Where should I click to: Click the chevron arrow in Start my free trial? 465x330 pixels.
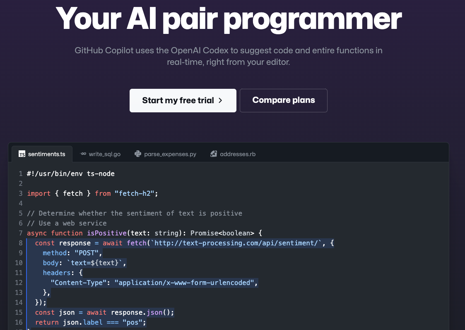(220, 100)
